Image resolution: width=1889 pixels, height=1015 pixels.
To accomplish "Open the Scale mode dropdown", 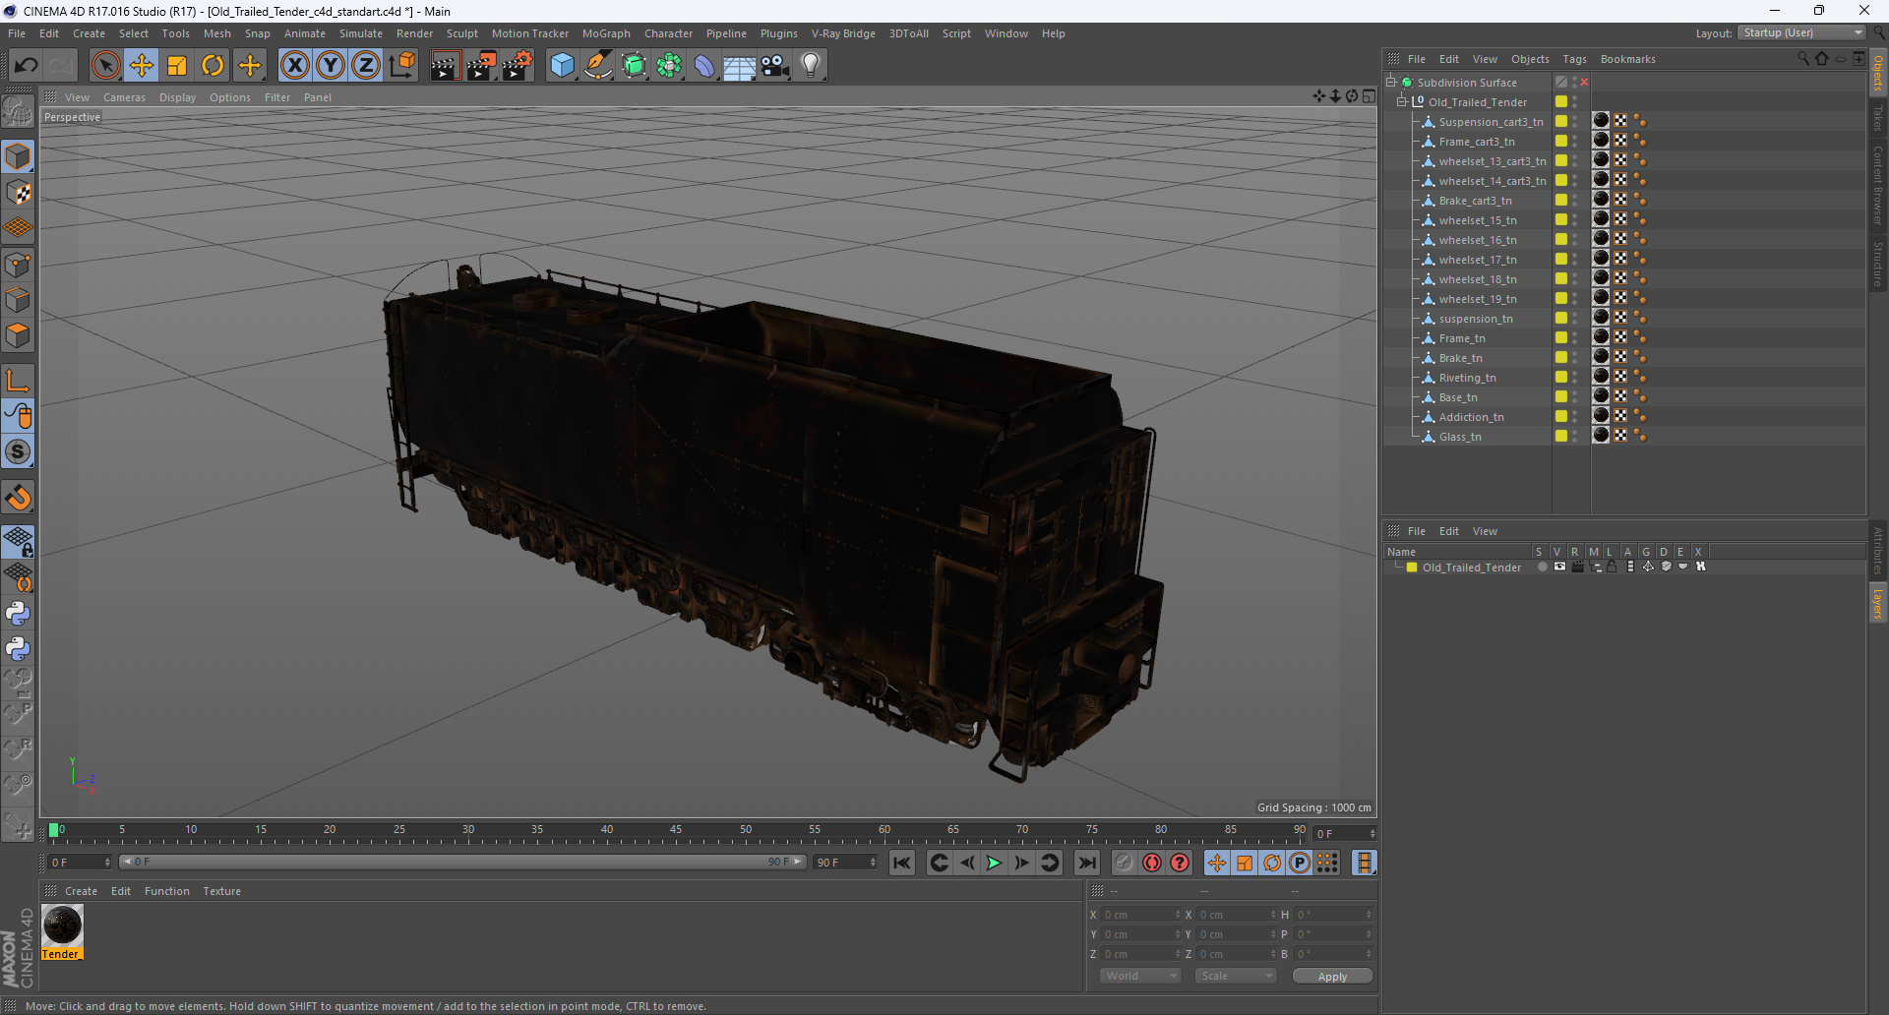I will point(1236,976).
